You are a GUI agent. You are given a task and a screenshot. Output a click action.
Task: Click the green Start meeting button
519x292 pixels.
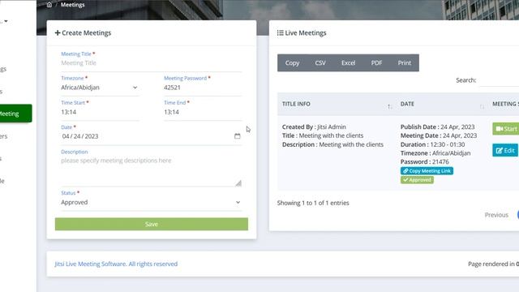(x=506, y=129)
